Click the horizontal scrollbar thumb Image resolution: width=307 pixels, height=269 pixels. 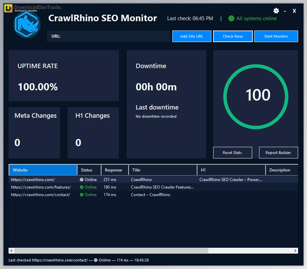[x=111, y=251]
